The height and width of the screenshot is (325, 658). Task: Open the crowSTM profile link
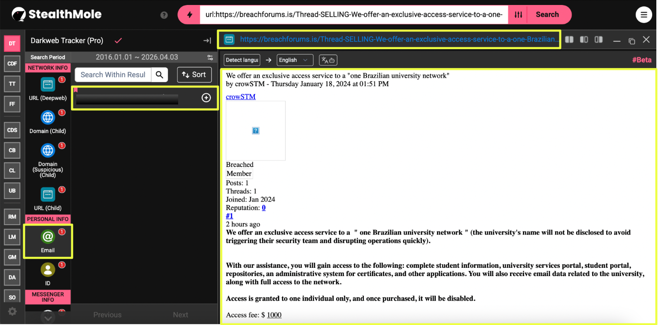(x=241, y=97)
